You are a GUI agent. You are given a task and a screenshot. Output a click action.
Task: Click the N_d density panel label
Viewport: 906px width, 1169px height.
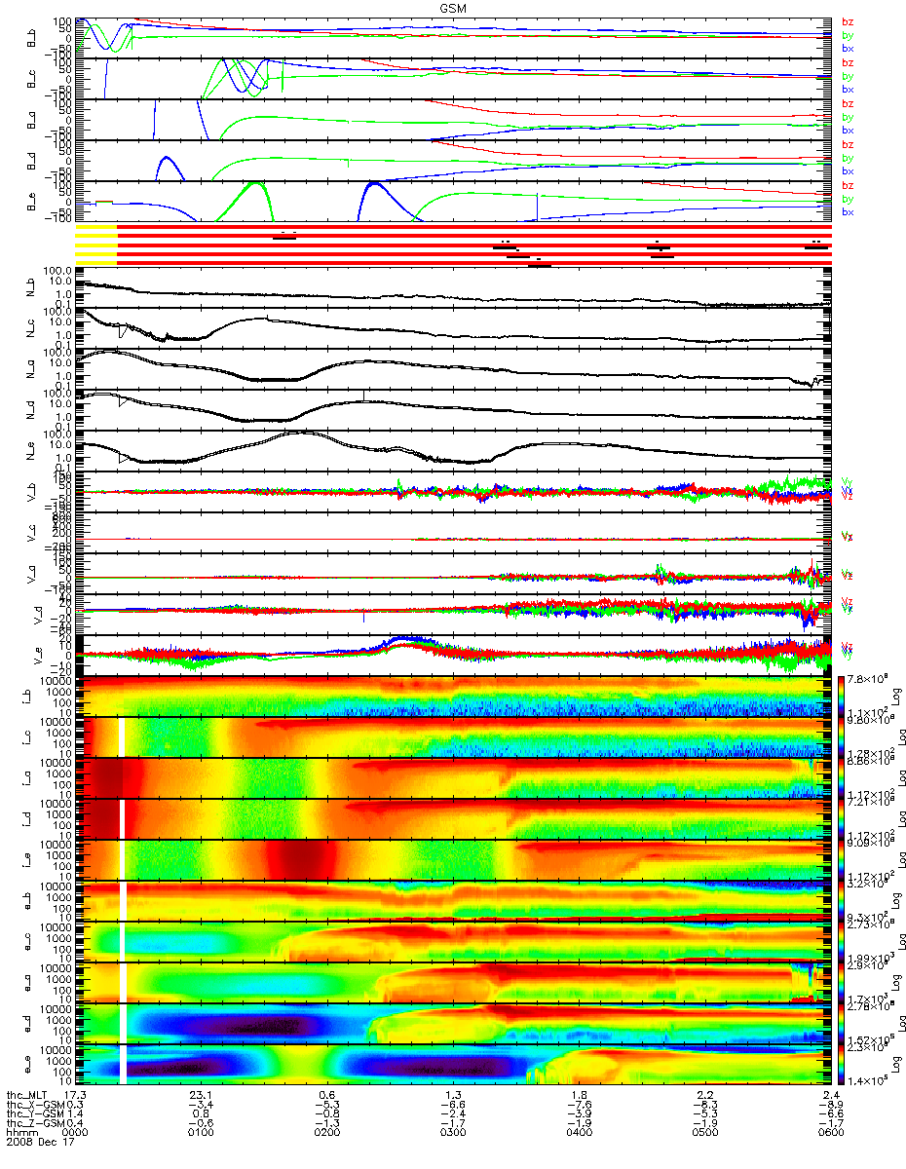point(32,410)
